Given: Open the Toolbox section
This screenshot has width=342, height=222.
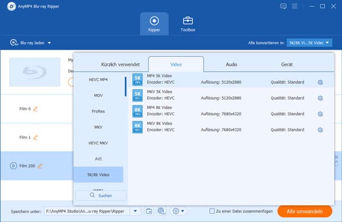Looking at the screenshot, I should (188, 24).
